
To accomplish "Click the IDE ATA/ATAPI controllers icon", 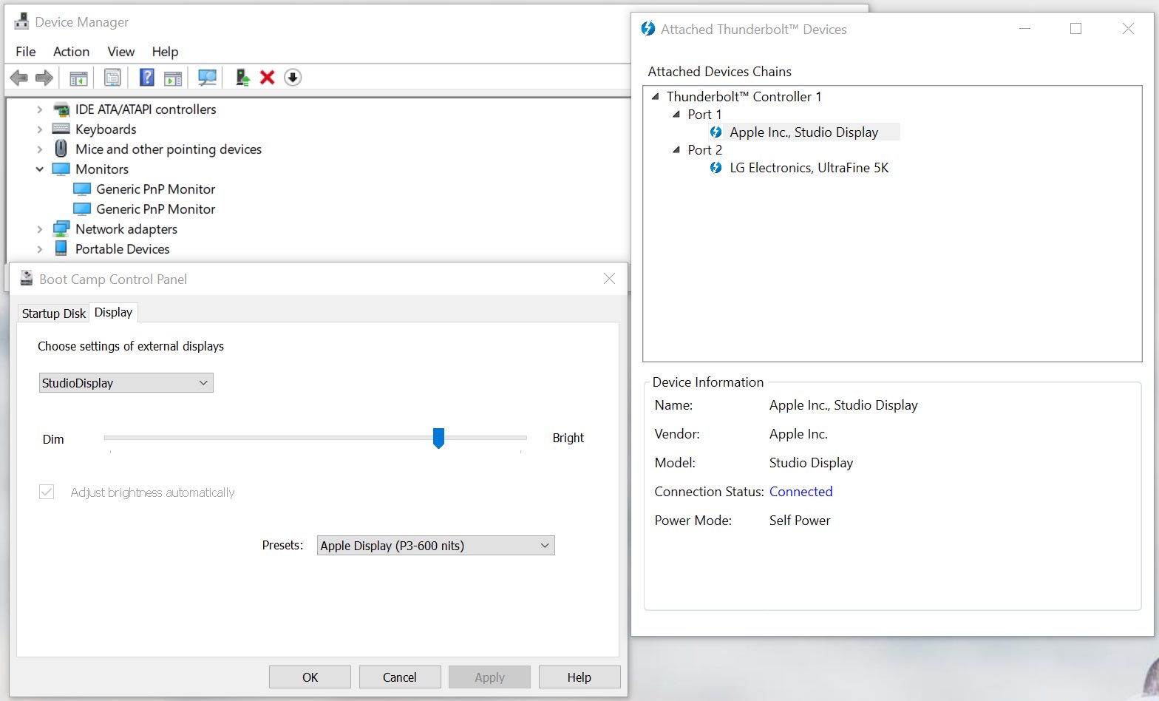I will click(61, 109).
